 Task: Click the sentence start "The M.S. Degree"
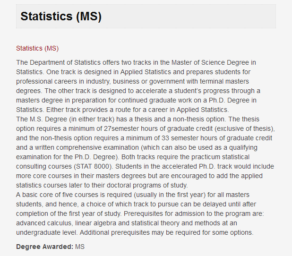click(x=42, y=119)
